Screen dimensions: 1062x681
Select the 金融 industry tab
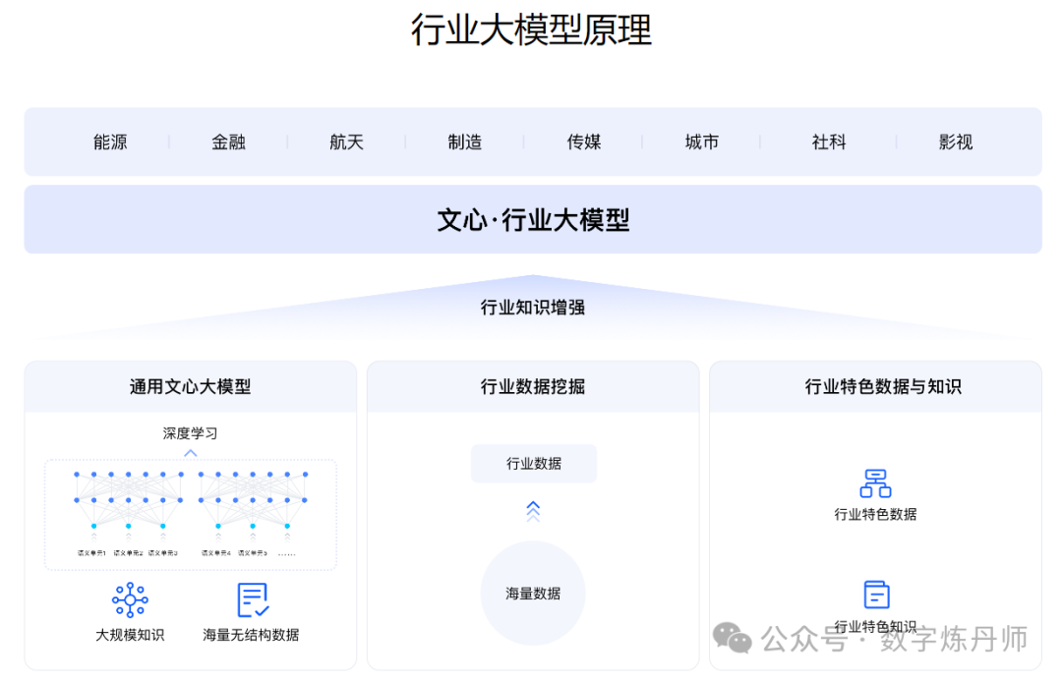pos(228,142)
